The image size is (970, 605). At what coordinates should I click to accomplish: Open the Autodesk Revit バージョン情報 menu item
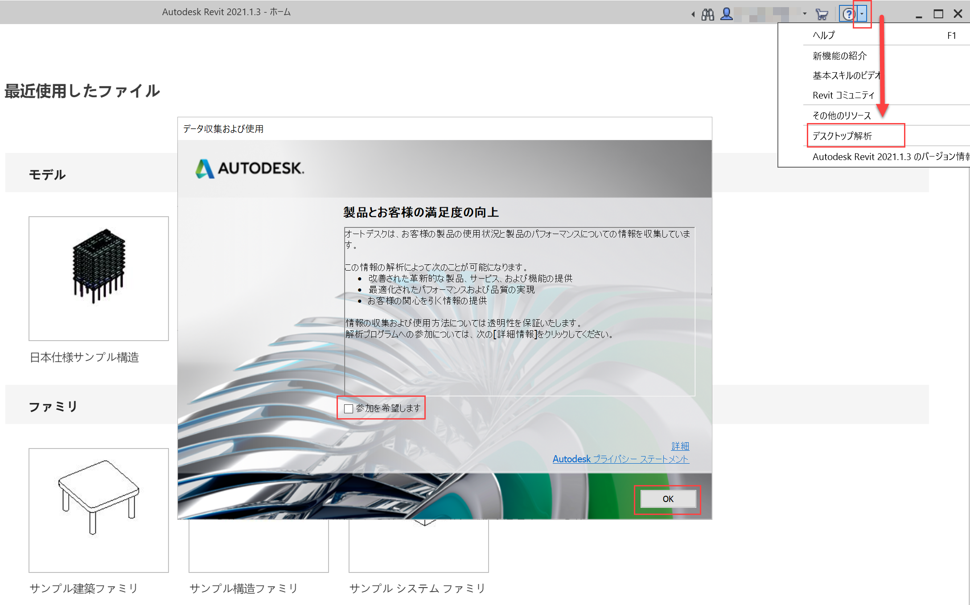coord(890,156)
